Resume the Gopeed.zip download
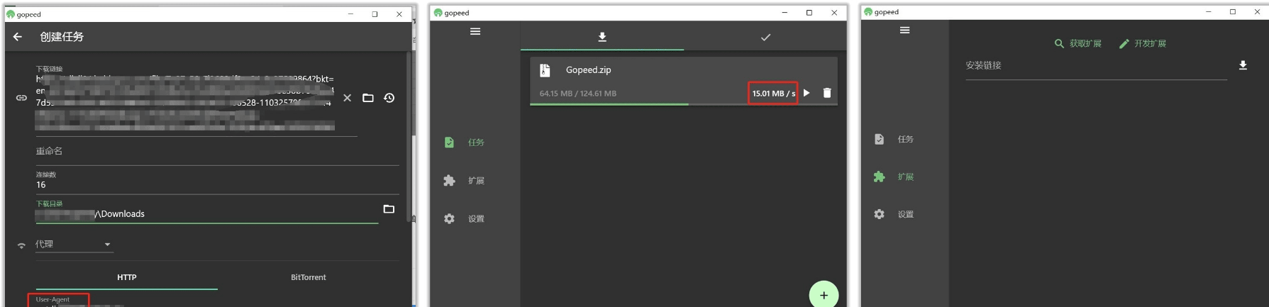Image resolution: width=1269 pixels, height=307 pixels. pos(807,93)
